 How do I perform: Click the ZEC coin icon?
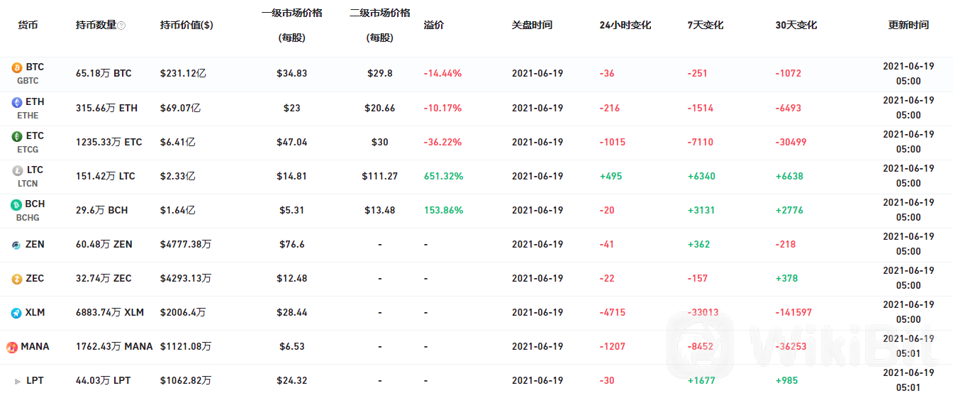click(x=16, y=279)
